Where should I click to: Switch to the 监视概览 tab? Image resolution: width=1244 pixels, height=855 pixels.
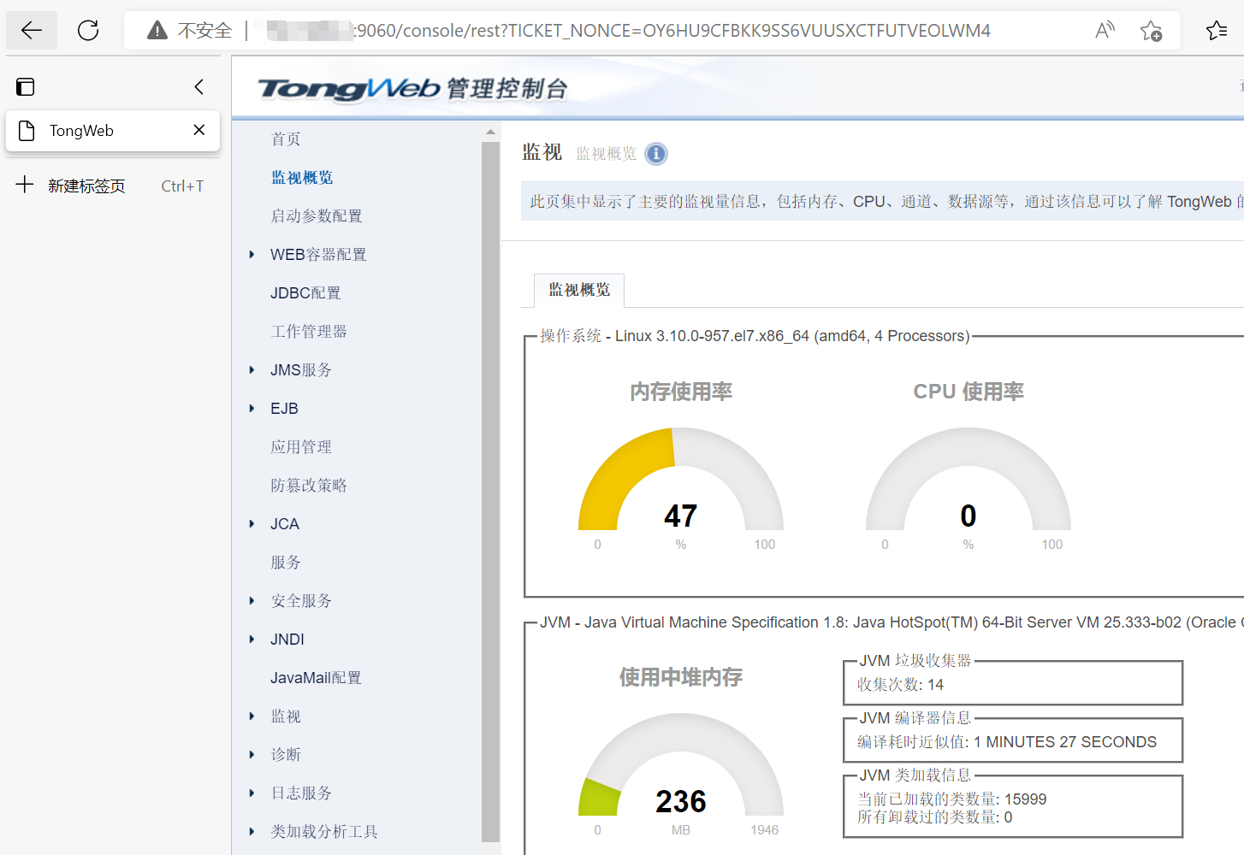578,290
